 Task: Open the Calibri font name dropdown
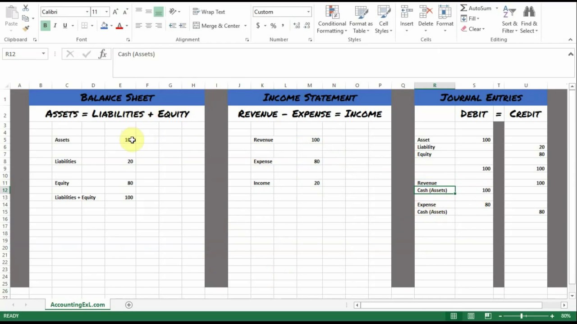click(87, 12)
